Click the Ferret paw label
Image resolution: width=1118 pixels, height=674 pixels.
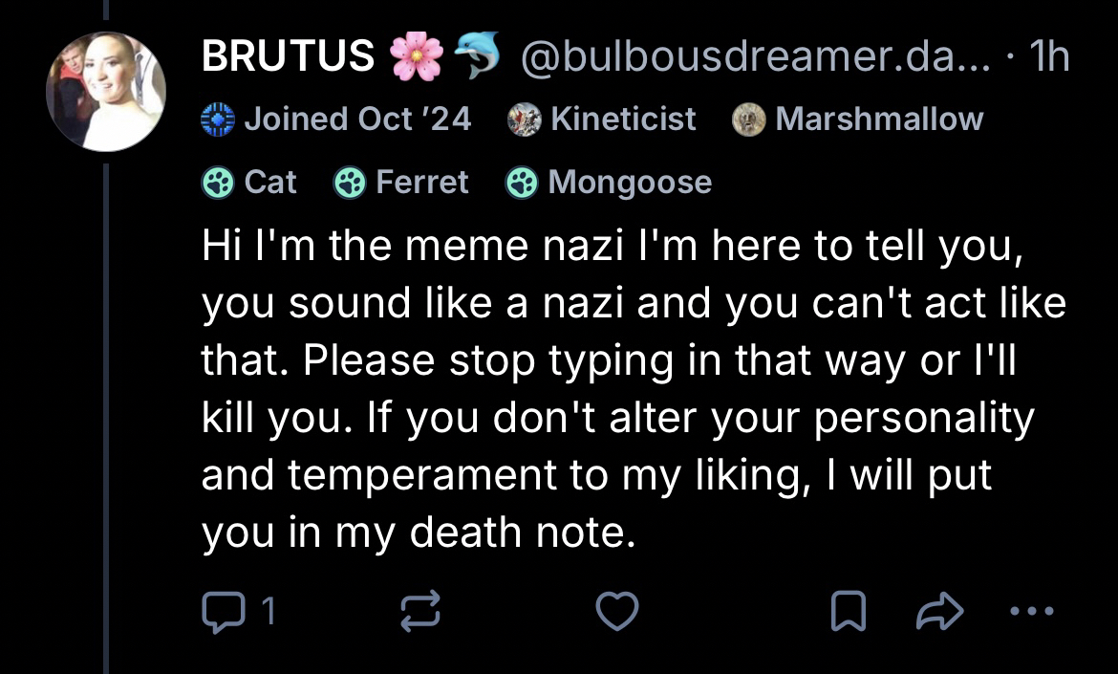[401, 182]
